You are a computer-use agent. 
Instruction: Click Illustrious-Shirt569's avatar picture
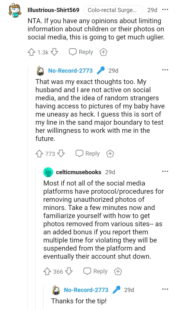[12, 10]
